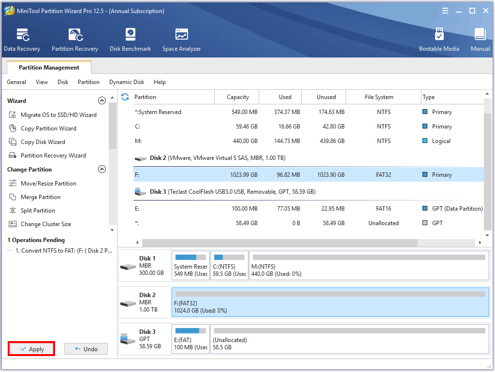495x372 pixels.
Task: Click the Migrate OS to SSD/HD Wizard icon
Action: pyautogui.click(x=12, y=115)
